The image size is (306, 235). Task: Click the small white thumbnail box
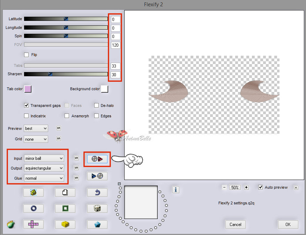[141, 202]
